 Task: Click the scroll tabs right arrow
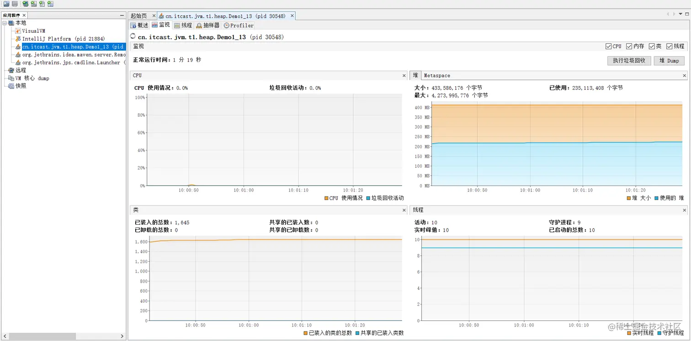(x=674, y=14)
